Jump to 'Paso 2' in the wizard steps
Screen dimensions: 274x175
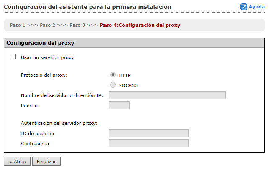coord(47,25)
